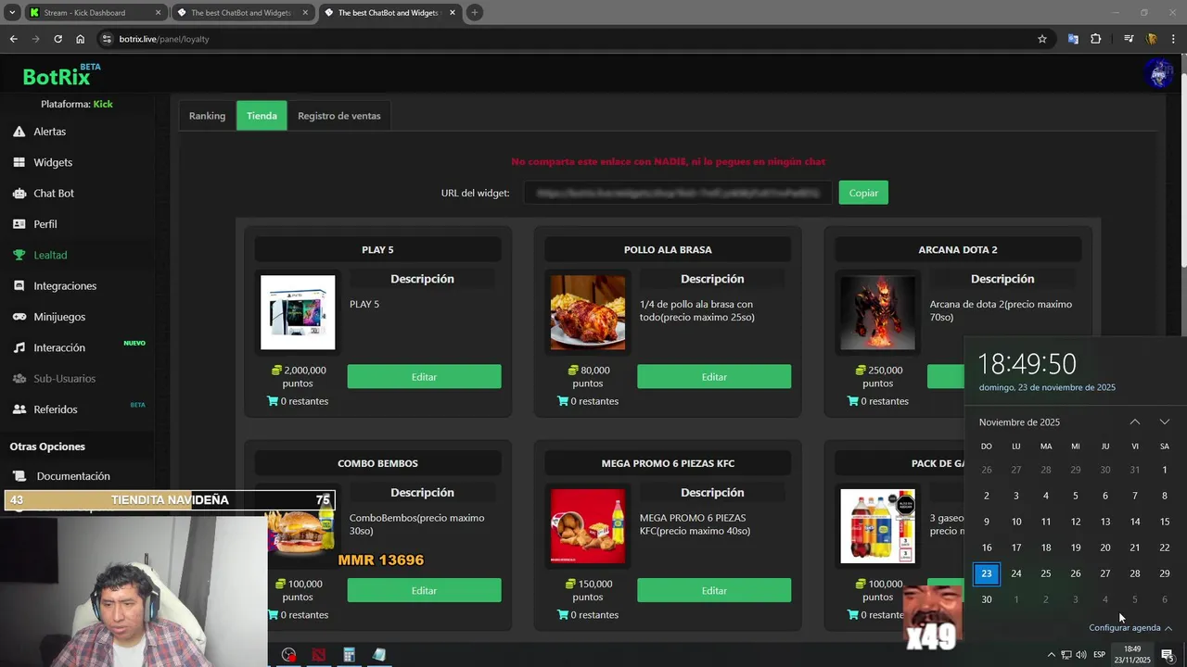Switch to Stream - Kick Dashboard tab

pyautogui.click(x=94, y=12)
